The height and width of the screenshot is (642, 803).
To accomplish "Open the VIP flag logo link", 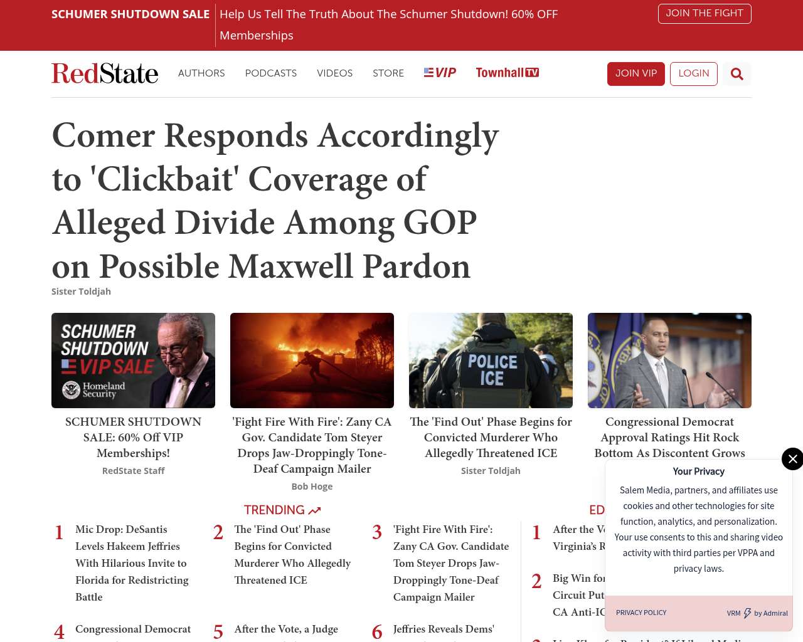I will pos(440,73).
